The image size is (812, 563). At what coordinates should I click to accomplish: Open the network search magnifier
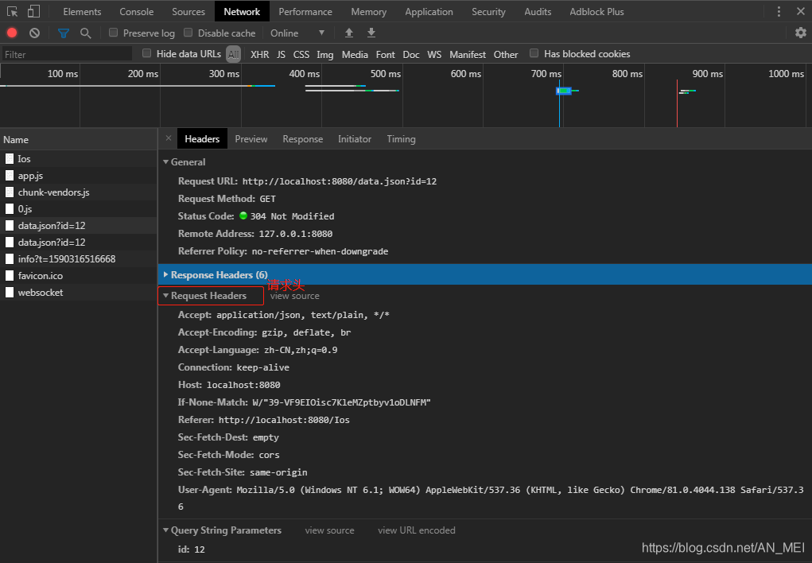pos(85,33)
